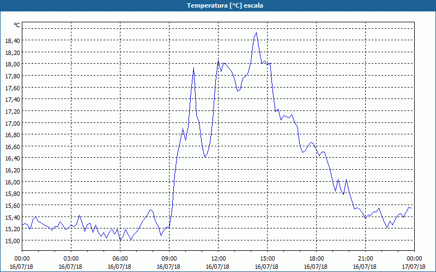Viewport: 436px width, 272px height.
Task: Select the °C unit label on the axis
Action: pos(17,25)
